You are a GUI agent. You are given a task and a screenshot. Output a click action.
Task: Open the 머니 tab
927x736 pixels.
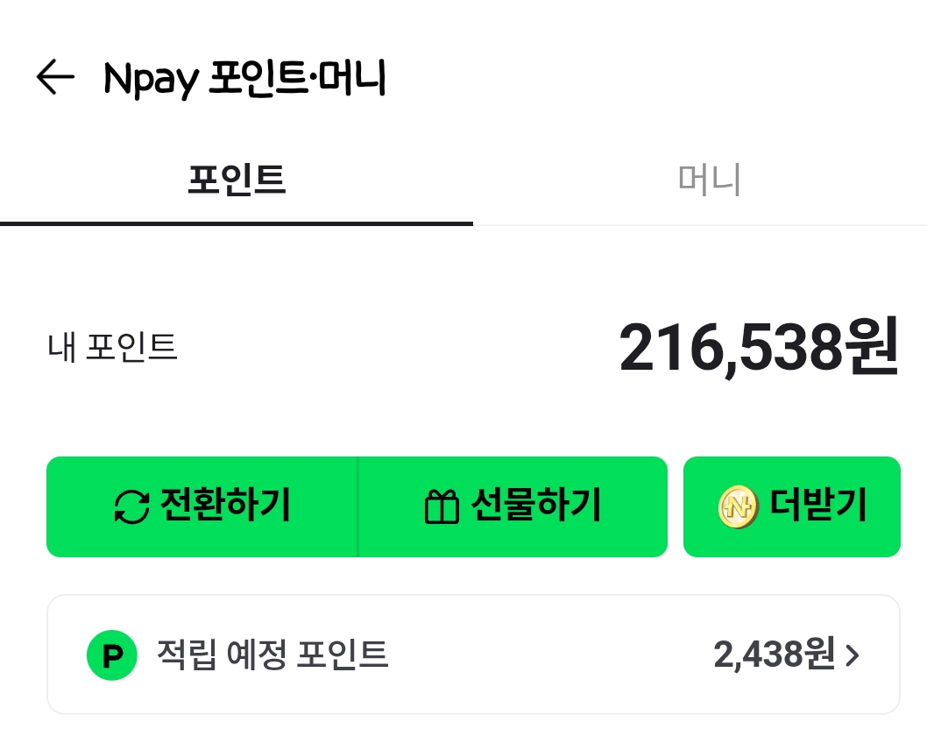tap(709, 180)
